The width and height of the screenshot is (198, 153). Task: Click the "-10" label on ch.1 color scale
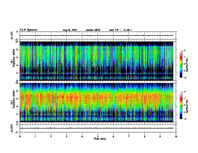pyautogui.click(x=185, y=78)
